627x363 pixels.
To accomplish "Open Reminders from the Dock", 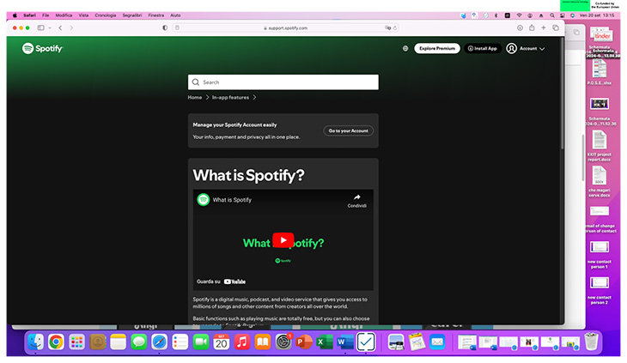I will point(180,342).
